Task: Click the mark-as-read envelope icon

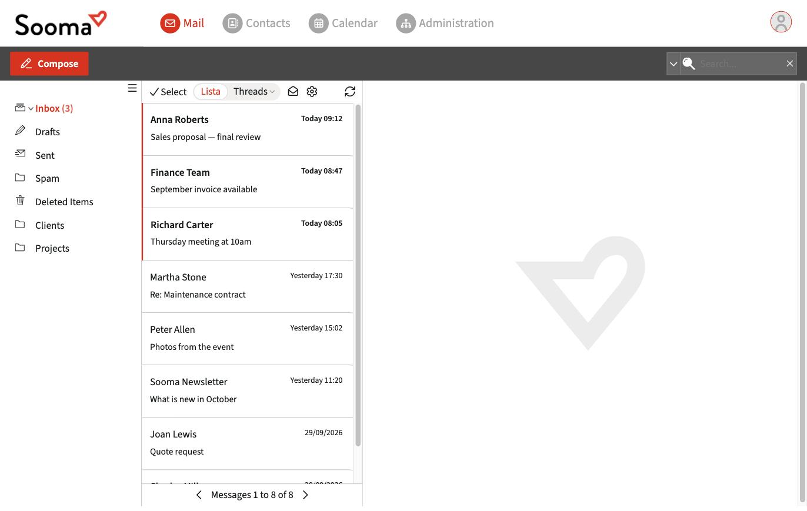Action: click(293, 91)
